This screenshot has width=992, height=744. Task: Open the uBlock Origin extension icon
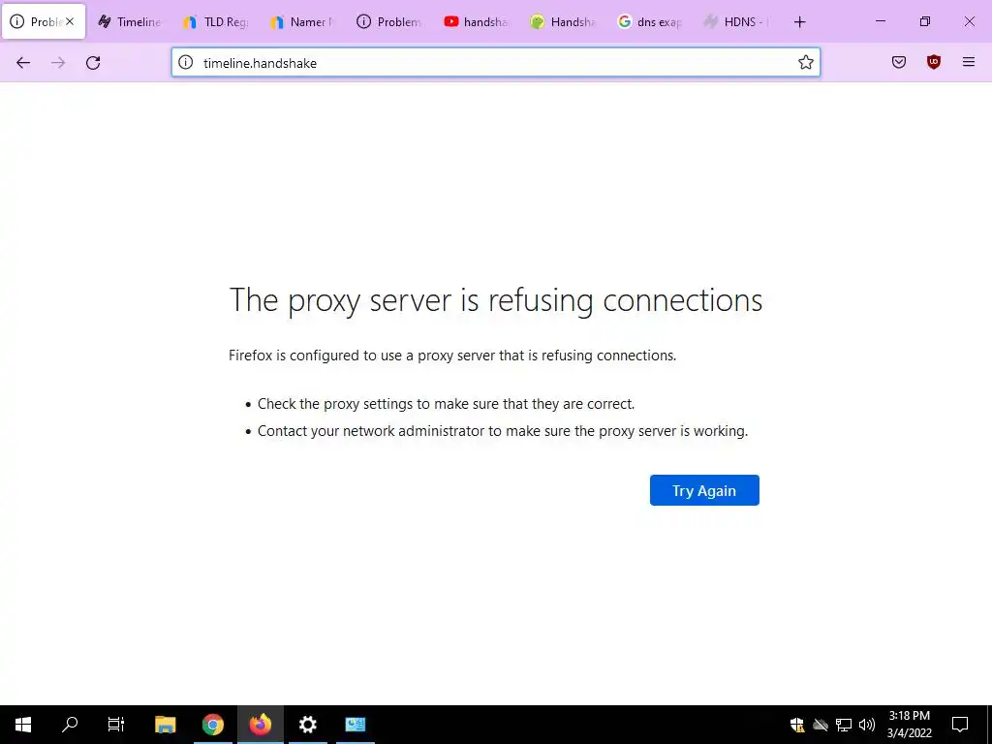[x=934, y=62]
